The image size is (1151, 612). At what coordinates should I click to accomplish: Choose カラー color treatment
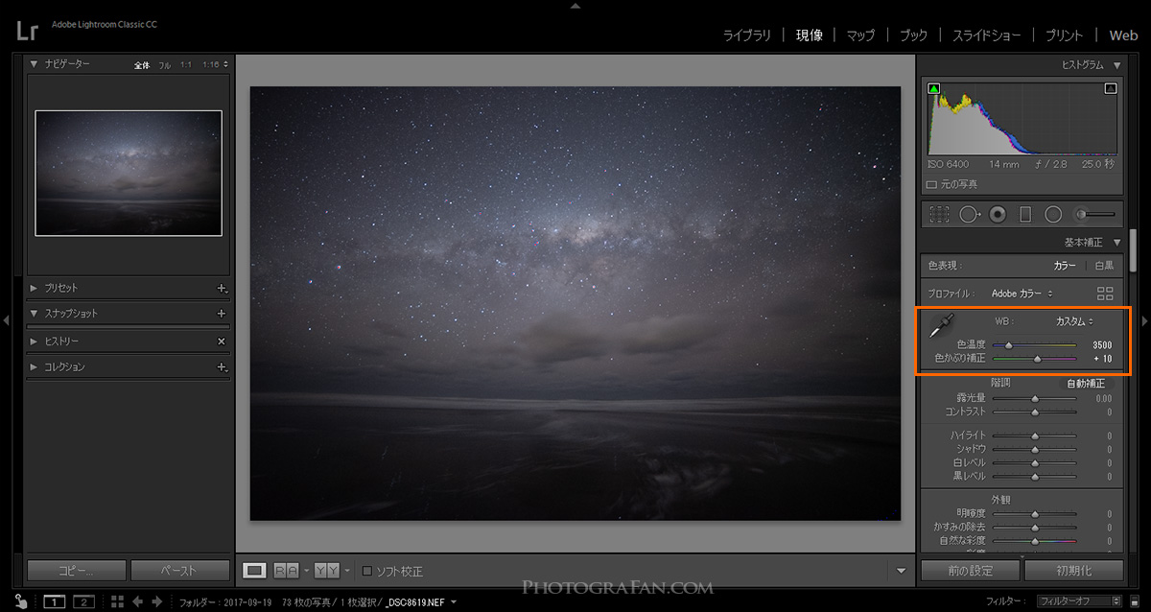click(1065, 266)
